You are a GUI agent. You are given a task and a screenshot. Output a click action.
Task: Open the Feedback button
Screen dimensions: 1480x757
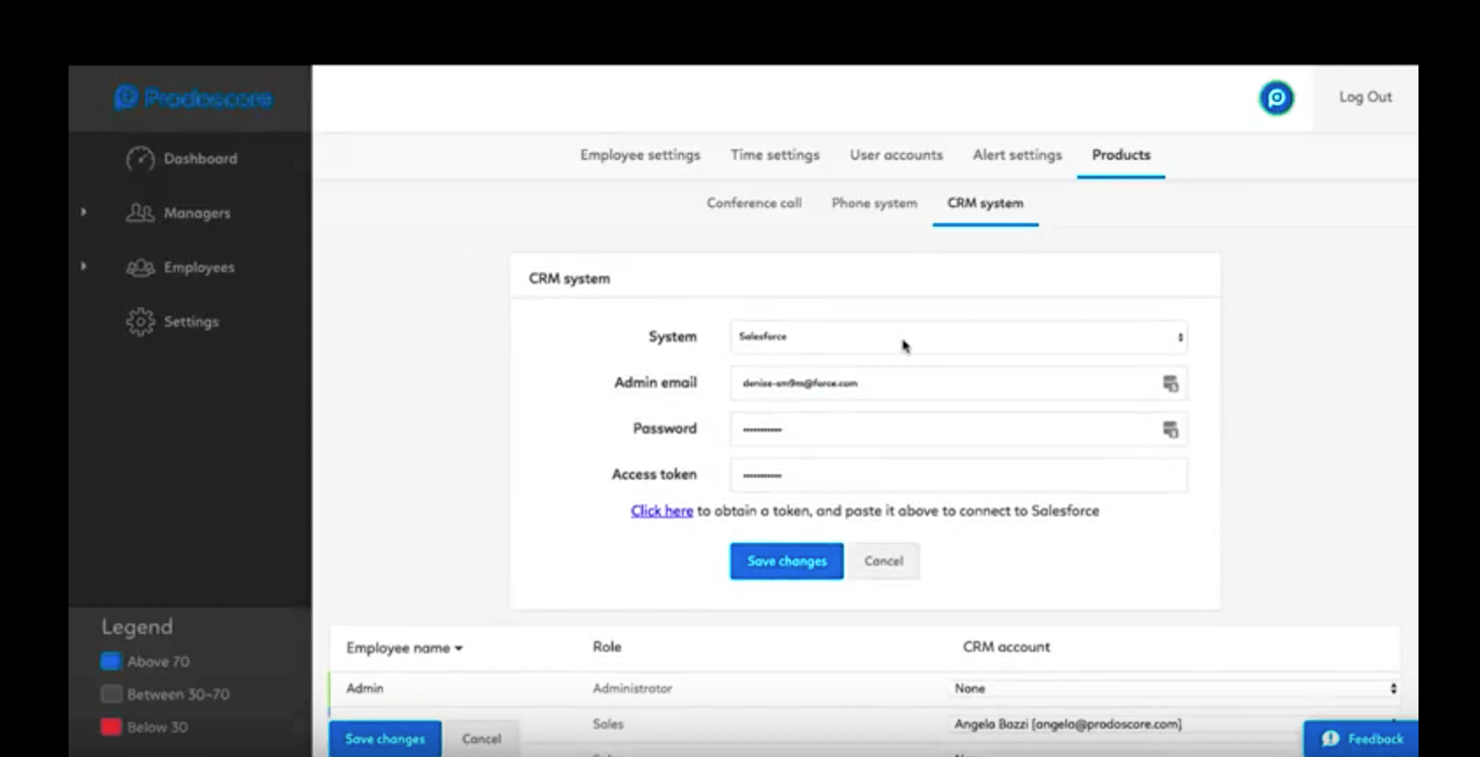1360,739
